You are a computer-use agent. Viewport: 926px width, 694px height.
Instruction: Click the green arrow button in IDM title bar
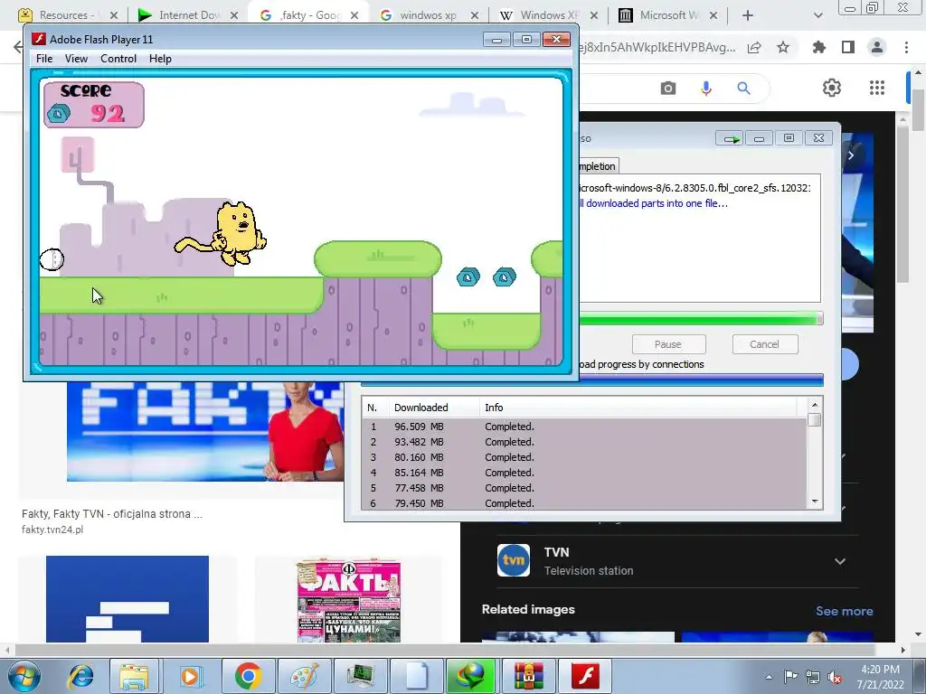coord(730,138)
